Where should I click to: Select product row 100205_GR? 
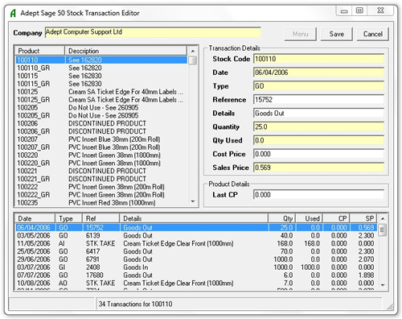pos(101,115)
